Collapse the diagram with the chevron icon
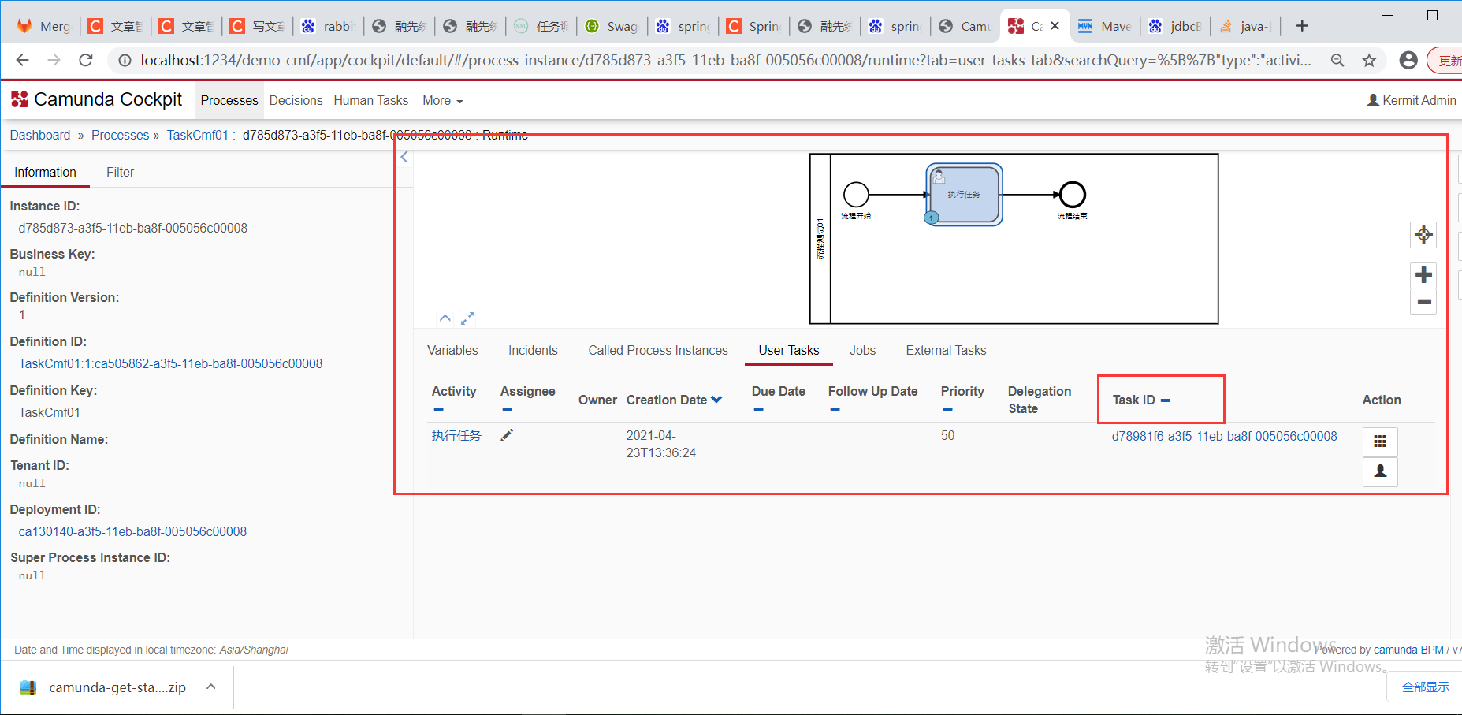Screen dimensions: 1462x715 coord(445,318)
